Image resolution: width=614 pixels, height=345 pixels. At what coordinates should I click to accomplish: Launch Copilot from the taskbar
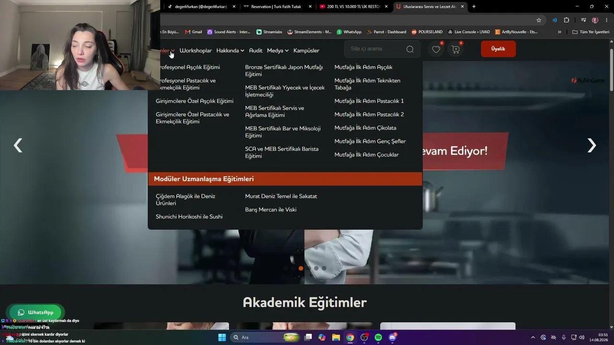[322, 337]
